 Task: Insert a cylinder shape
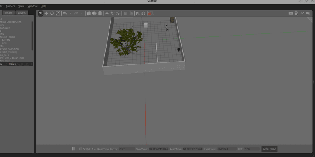pos(100,13)
